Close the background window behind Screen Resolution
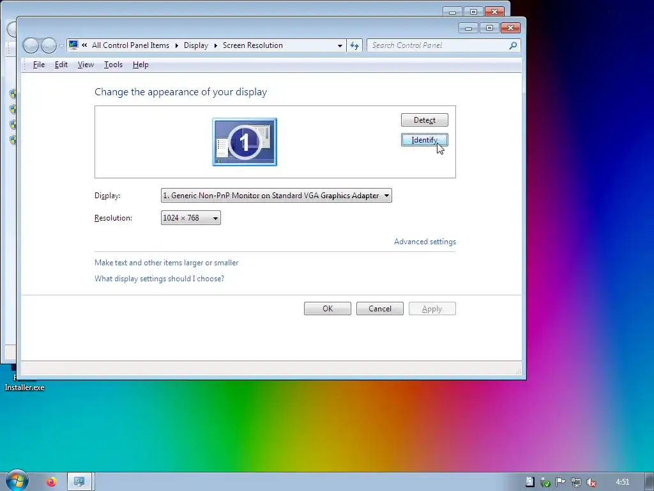The height and width of the screenshot is (491, 654). pyautogui.click(x=495, y=12)
